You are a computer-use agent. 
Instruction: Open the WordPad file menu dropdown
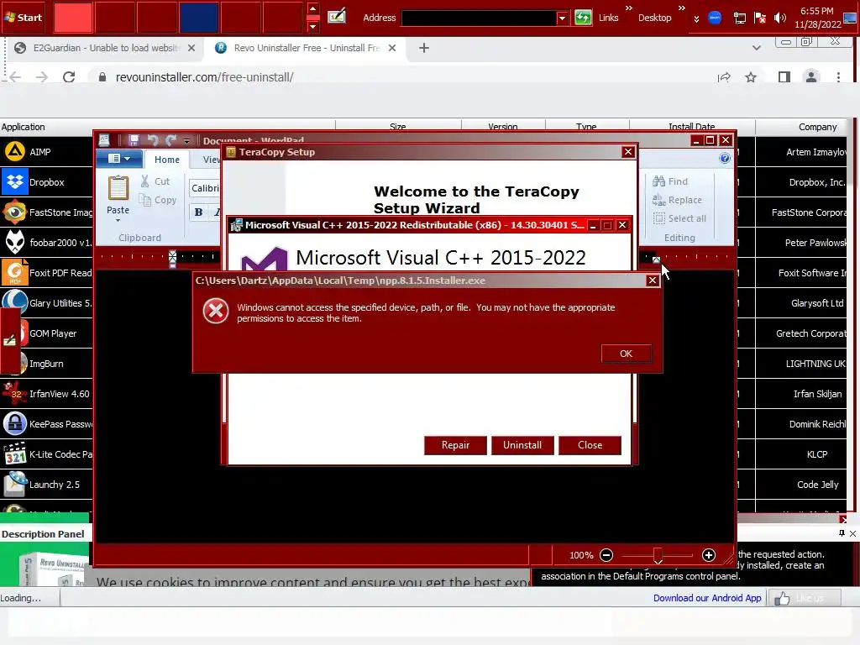tap(119, 159)
